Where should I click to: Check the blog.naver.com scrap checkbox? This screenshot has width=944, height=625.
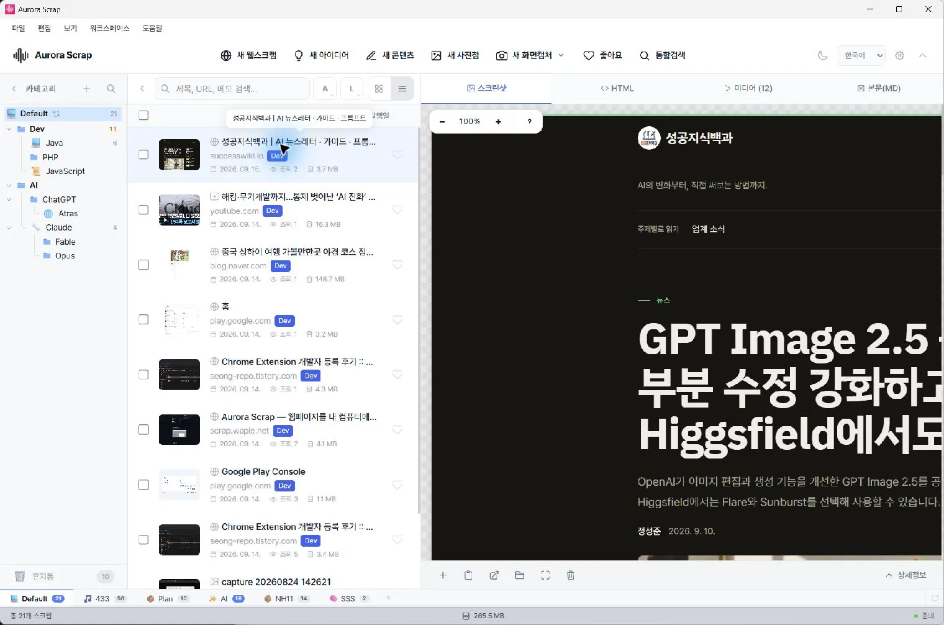143,265
